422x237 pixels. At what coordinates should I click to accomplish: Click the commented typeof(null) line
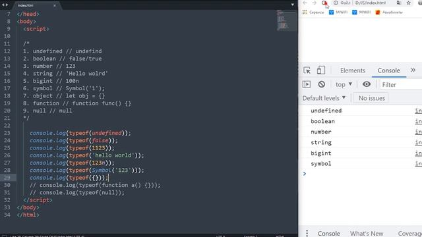coord(77,193)
